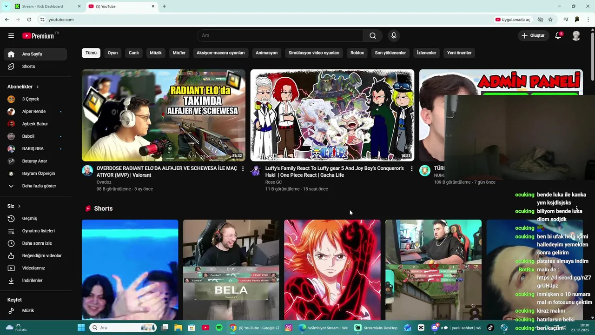Click the search magnifier button
The image size is (595, 335).
[x=373, y=36]
